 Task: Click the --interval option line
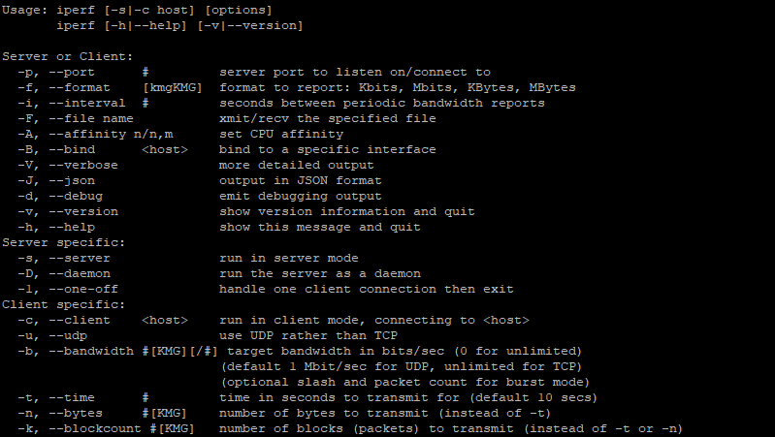(280, 104)
